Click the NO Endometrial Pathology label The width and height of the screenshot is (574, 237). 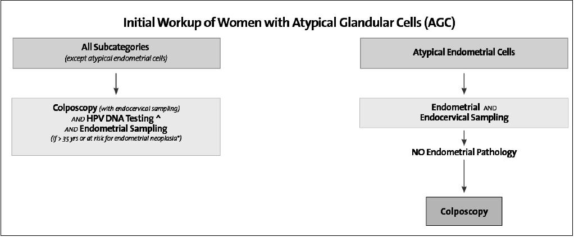click(464, 152)
